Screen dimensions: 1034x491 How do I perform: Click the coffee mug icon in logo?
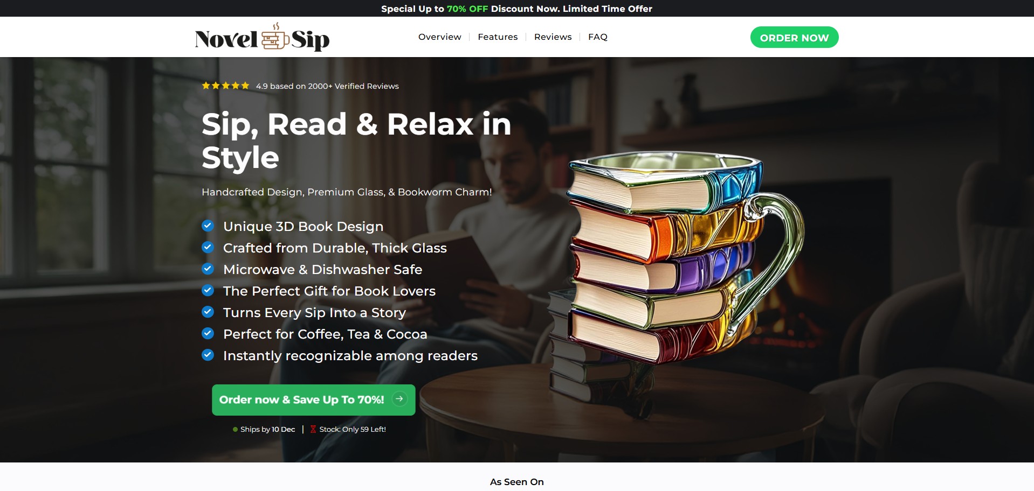point(275,37)
